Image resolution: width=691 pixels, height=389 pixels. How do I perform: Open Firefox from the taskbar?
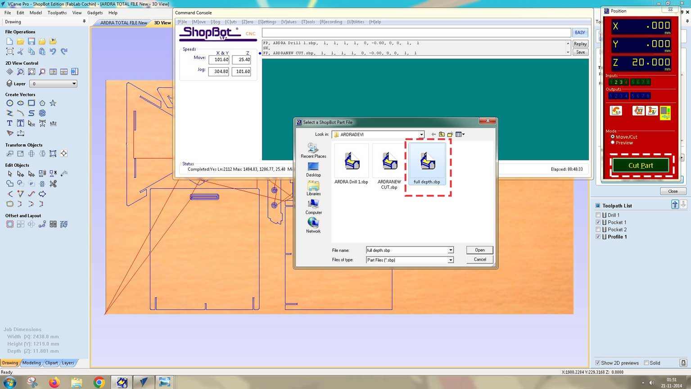[x=54, y=382]
